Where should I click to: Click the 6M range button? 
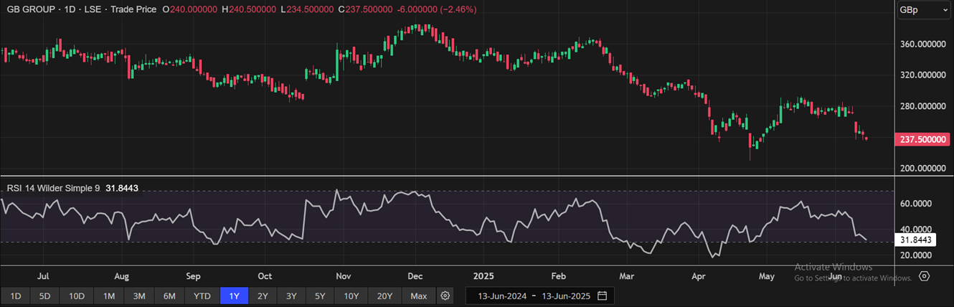(x=170, y=296)
